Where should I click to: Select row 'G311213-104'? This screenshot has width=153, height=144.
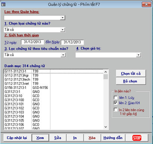tap(54, 116)
